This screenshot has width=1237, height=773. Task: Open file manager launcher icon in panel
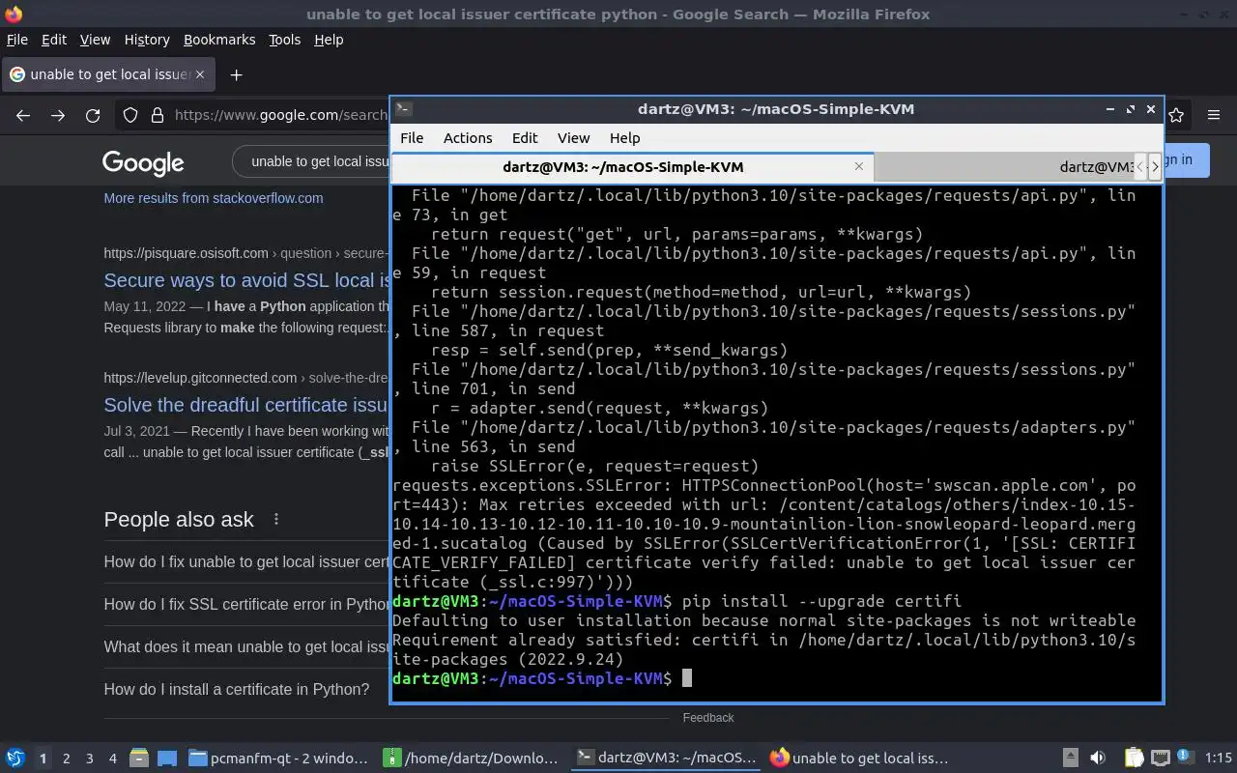tap(138, 759)
